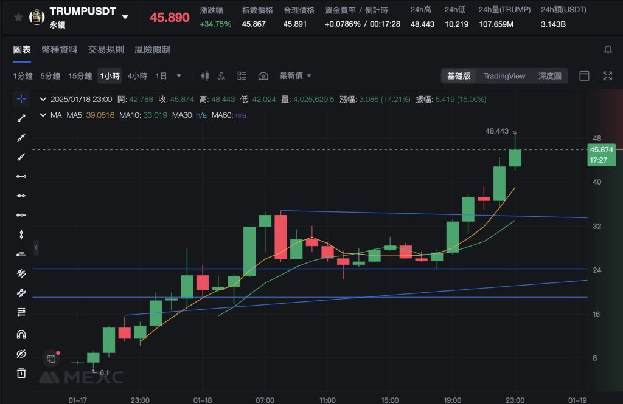Click the panel layout window icon

[584, 76]
